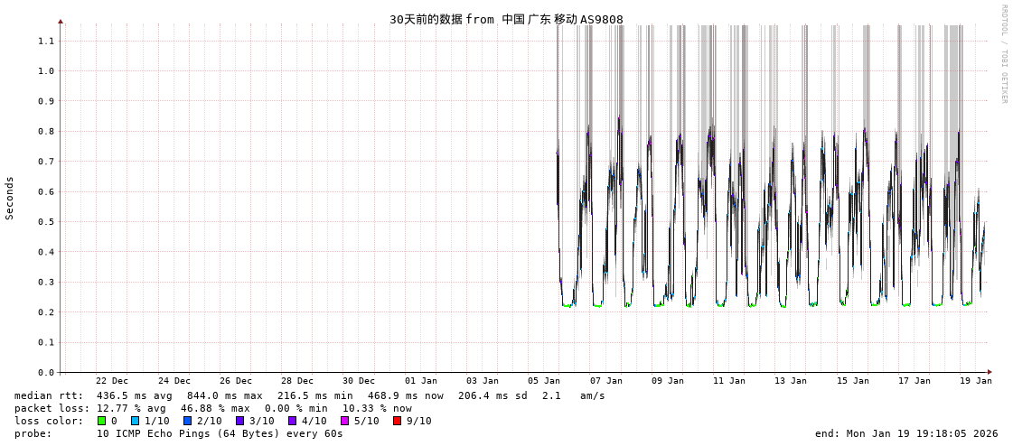The height and width of the screenshot is (446, 1013).
Task: Click the violet 4/10 loss swatch
Action: click(x=292, y=421)
